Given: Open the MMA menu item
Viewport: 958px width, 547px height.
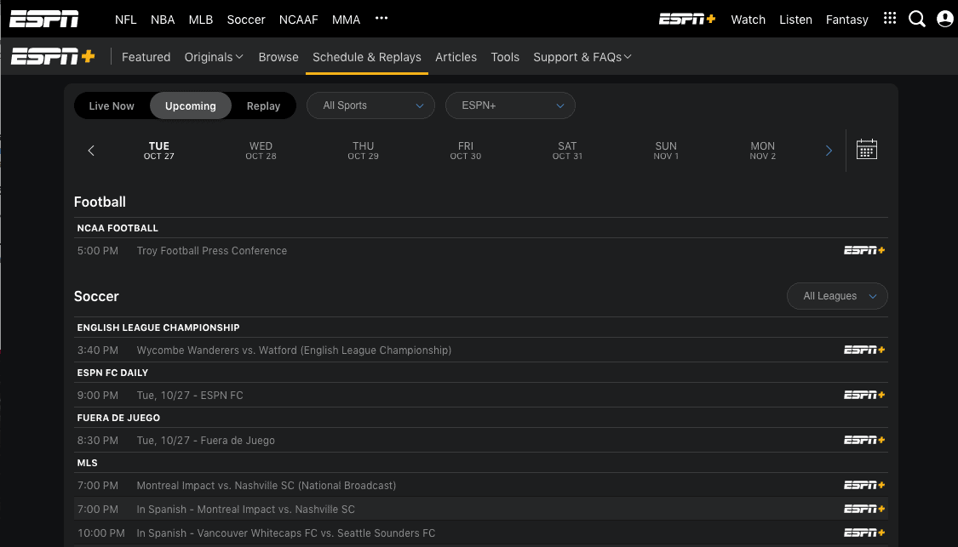Looking at the screenshot, I should tap(346, 20).
